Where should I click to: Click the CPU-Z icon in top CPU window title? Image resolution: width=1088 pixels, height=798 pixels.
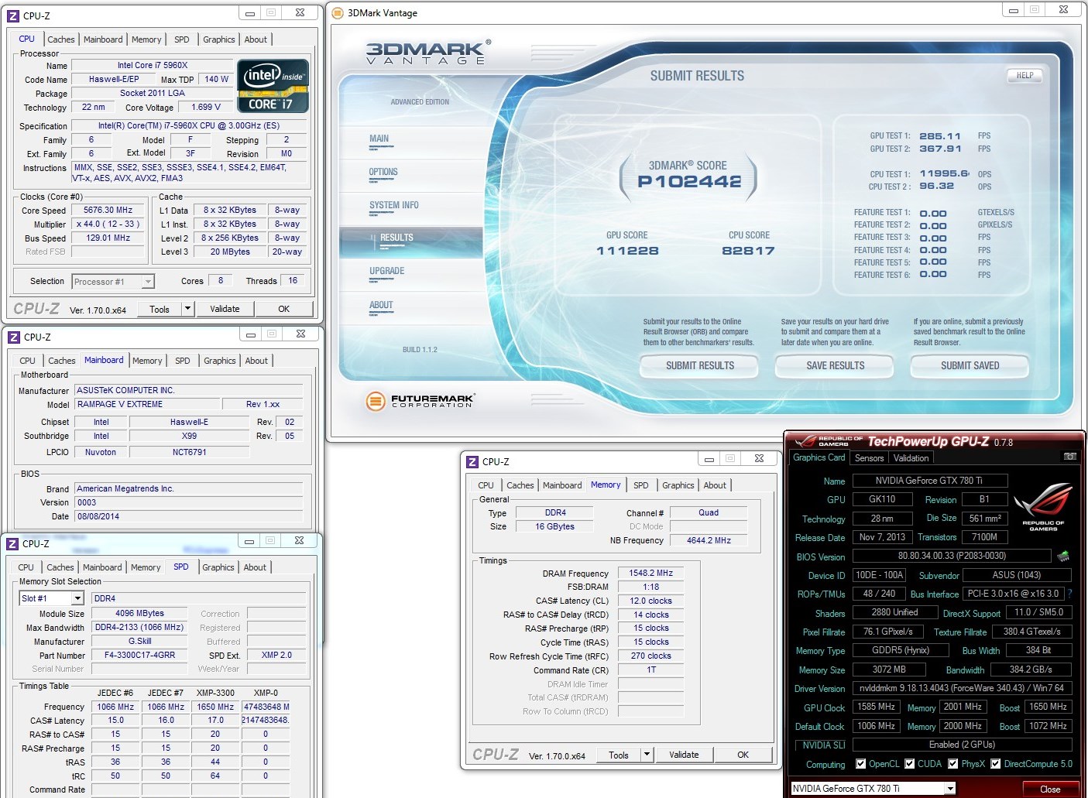click(13, 15)
